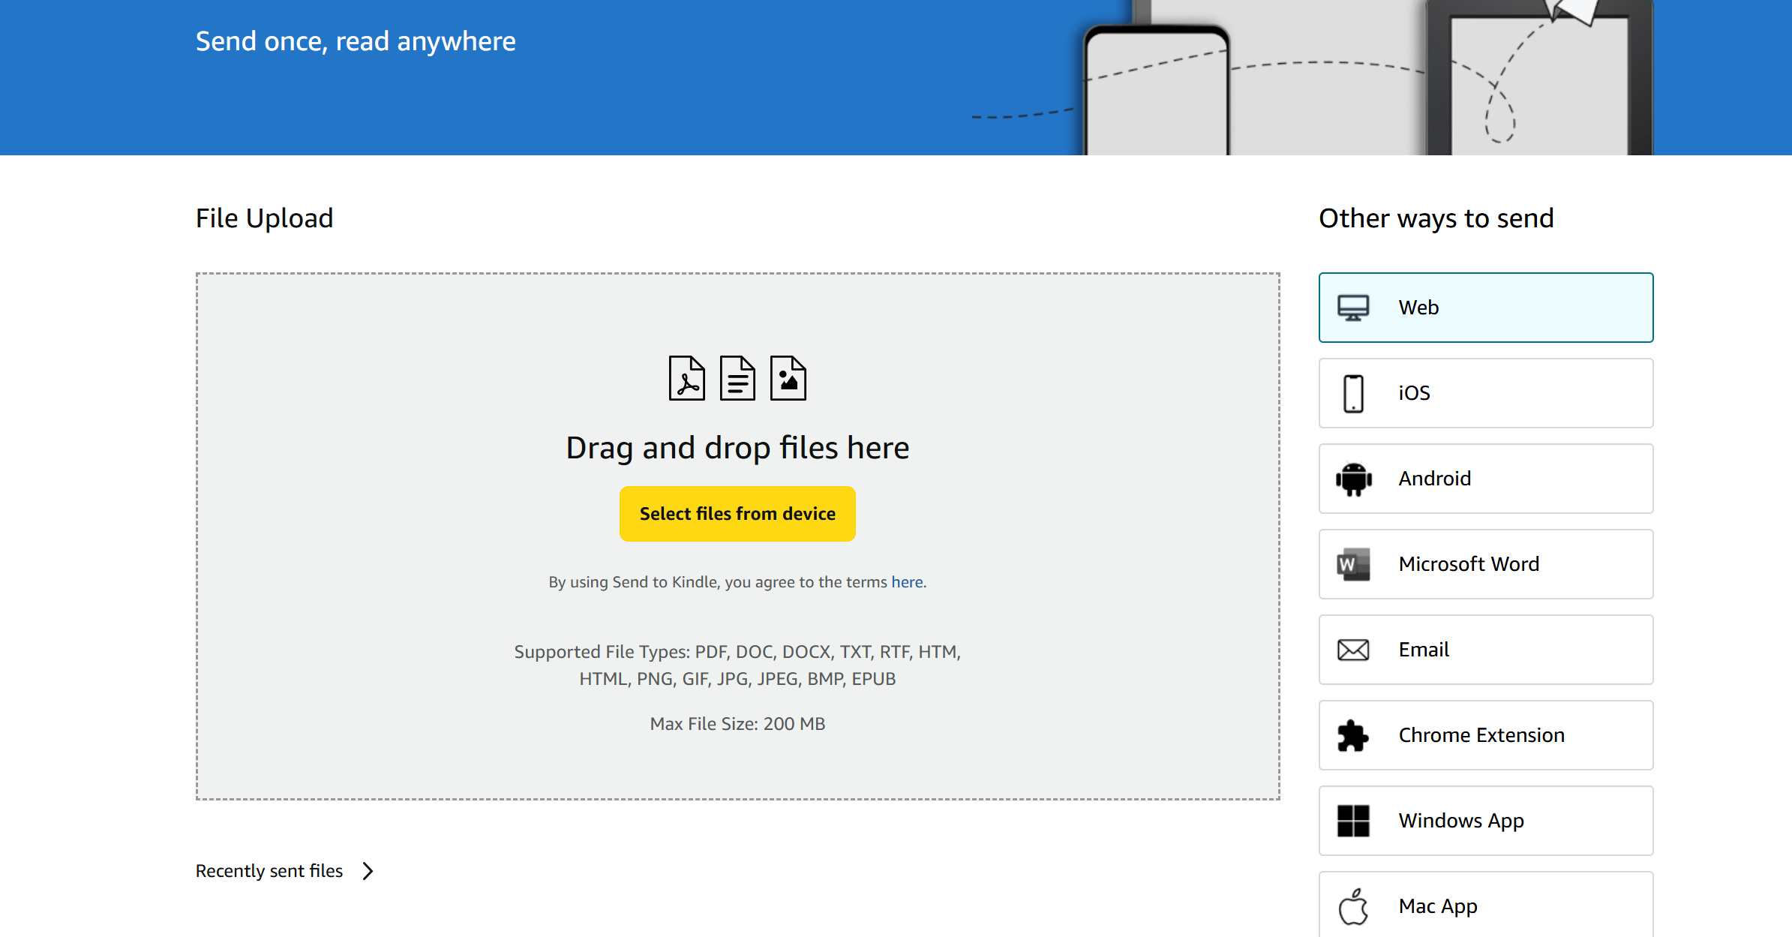The height and width of the screenshot is (937, 1792).
Task: Click the Other ways to send heading
Action: click(x=1436, y=218)
